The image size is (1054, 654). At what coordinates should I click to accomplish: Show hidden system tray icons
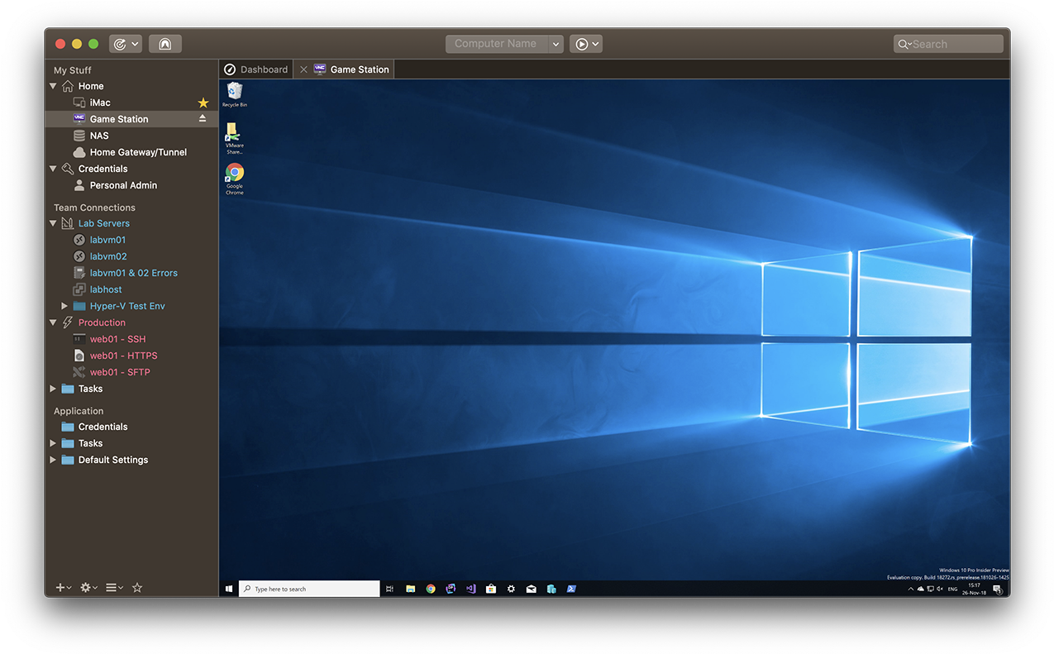click(911, 590)
